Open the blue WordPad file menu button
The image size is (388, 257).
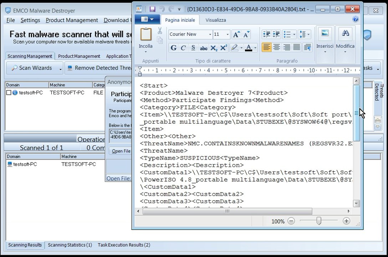coord(147,19)
